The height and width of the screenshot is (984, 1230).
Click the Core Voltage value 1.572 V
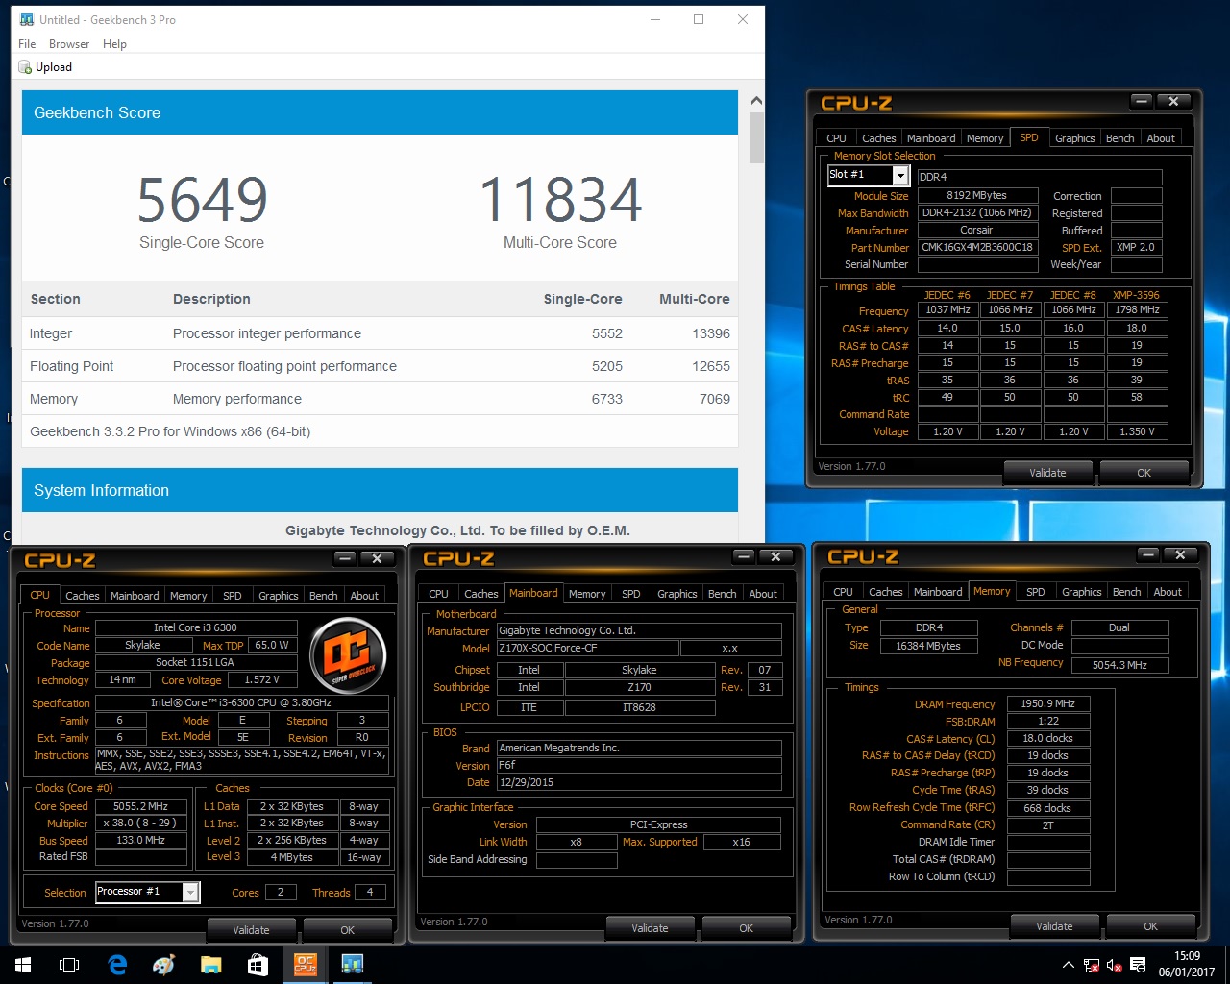(261, 679)
